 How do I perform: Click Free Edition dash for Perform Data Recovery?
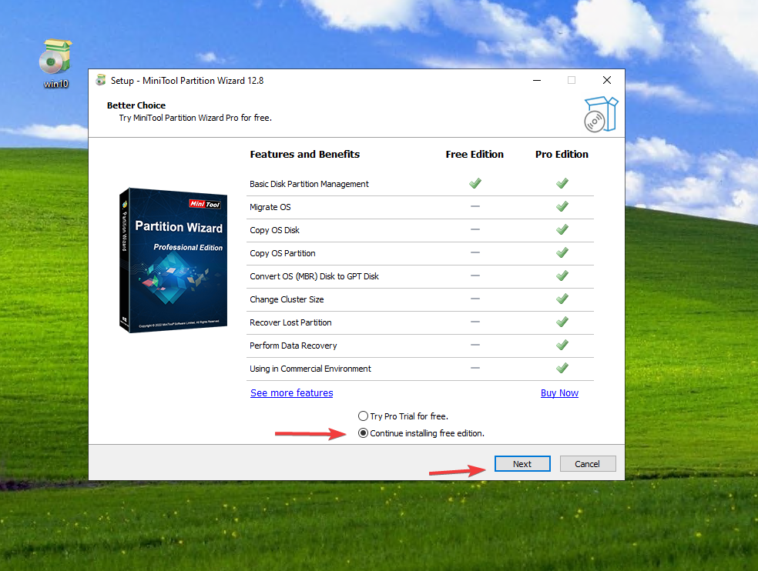pyautogui.click(x=475, y=345)
